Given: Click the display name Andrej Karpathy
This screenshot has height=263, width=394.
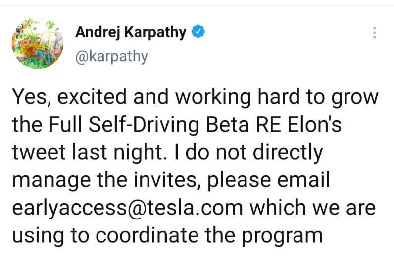Looking at the screenshot, I should (x=131, y=32).
